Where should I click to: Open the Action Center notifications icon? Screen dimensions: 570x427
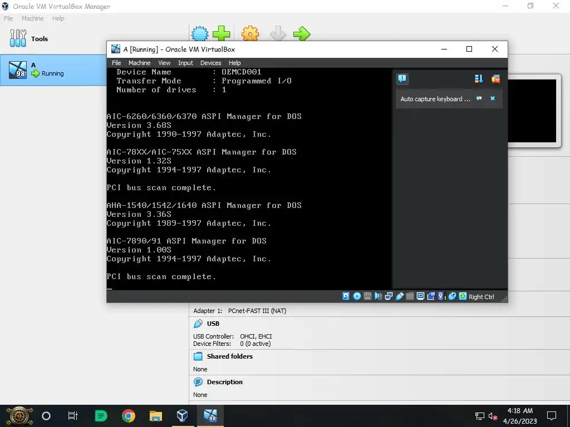552,416
